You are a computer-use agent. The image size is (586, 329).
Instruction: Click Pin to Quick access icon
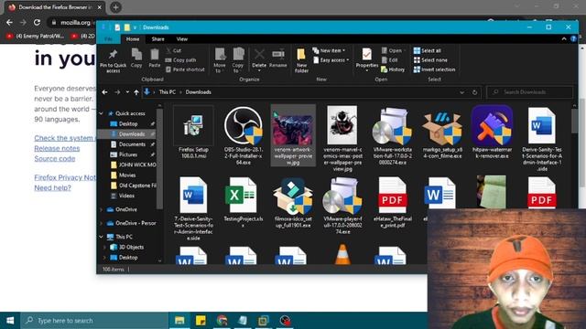pos(113,60)
